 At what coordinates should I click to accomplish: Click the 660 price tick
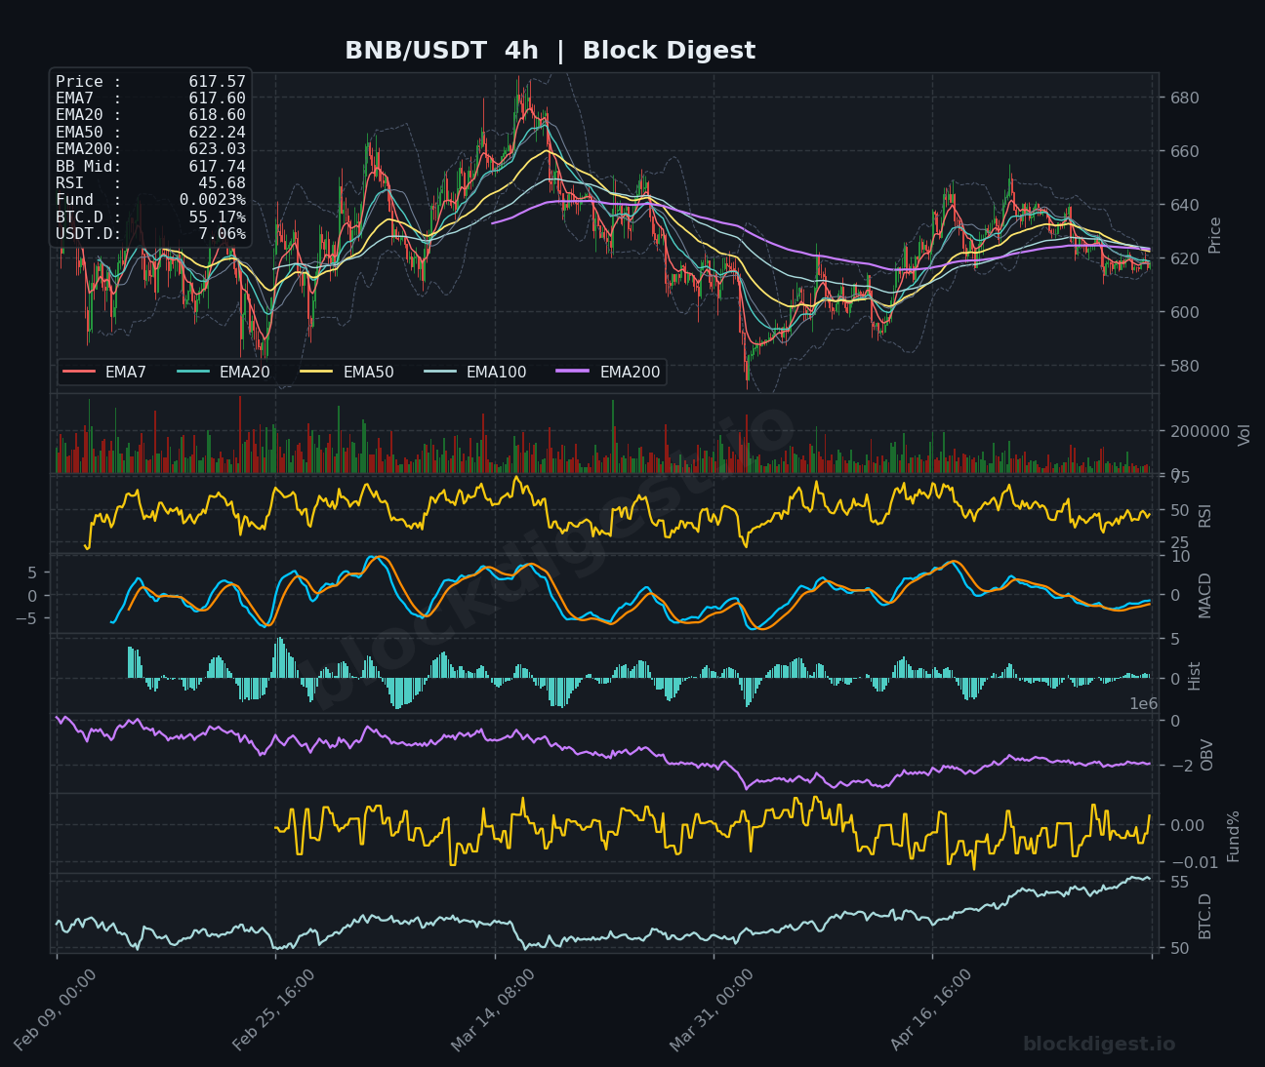(1184, 152)
